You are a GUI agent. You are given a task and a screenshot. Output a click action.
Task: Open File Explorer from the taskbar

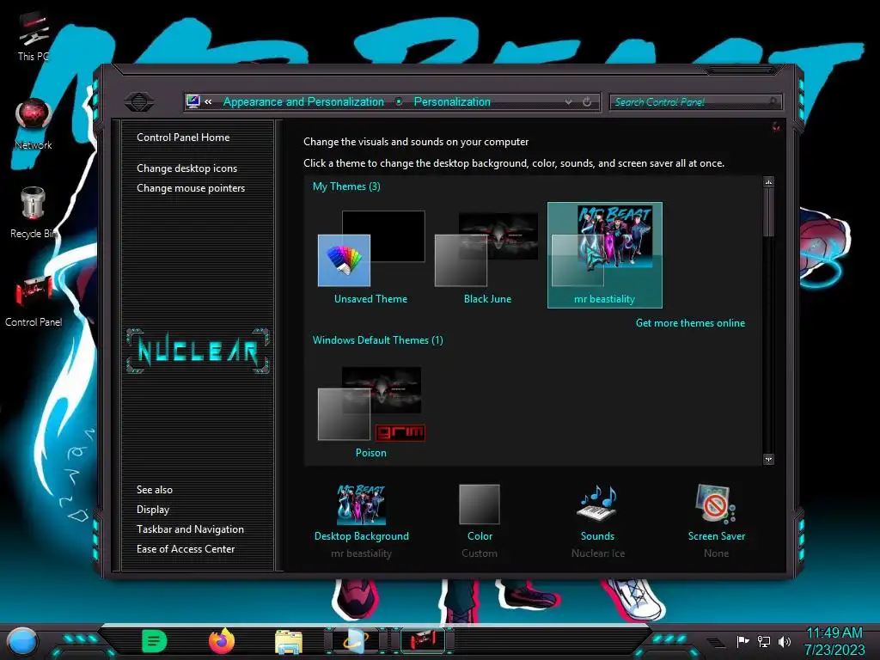tap(289, 641)
